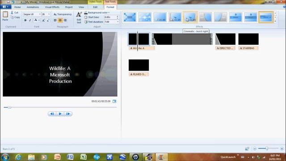Image resolution: width=286 pixels, height=161 pixels.
Task: Increase the font size with grow icon
Action: pyautogui.click(x=43, y=20)
